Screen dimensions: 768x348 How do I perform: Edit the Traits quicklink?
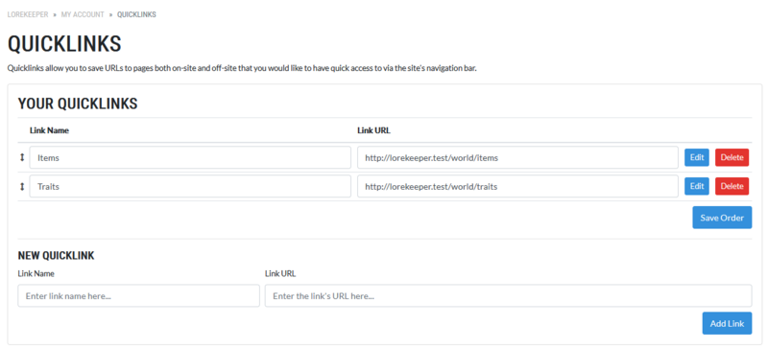pyautogui.click(x=697, y=187)
